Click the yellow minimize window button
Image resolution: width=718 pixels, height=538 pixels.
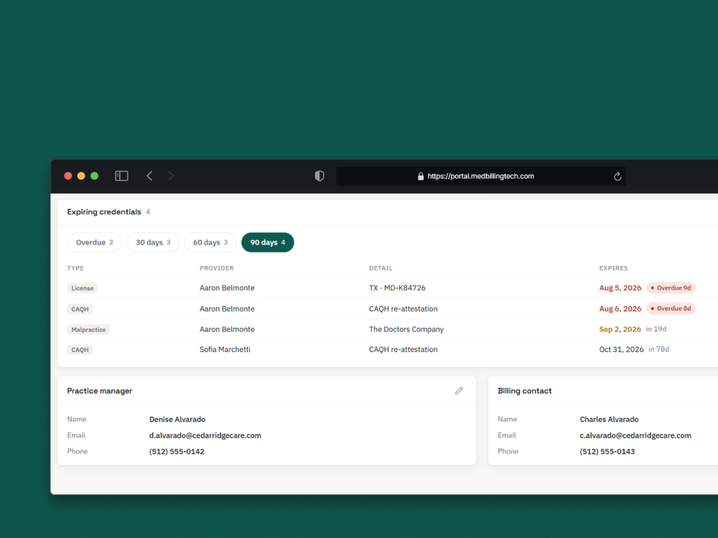(81, 176)
